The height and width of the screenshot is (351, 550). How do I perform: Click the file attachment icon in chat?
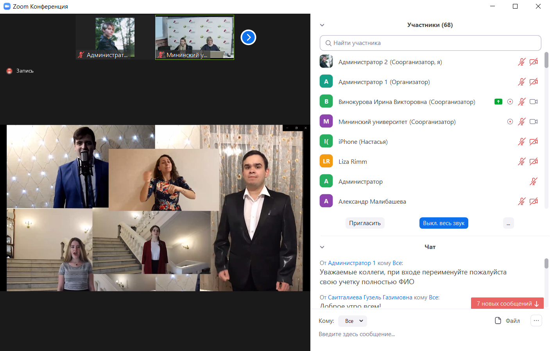(498, 321)
